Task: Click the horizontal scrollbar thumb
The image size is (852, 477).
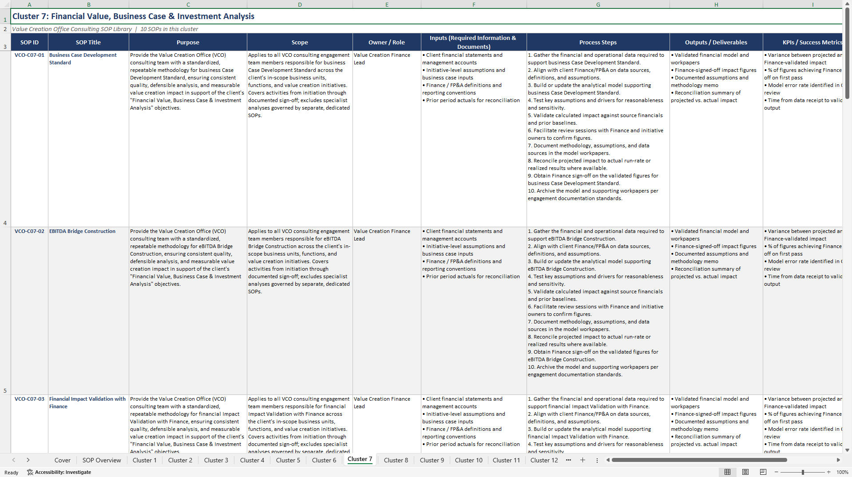Action: [699, 460]
